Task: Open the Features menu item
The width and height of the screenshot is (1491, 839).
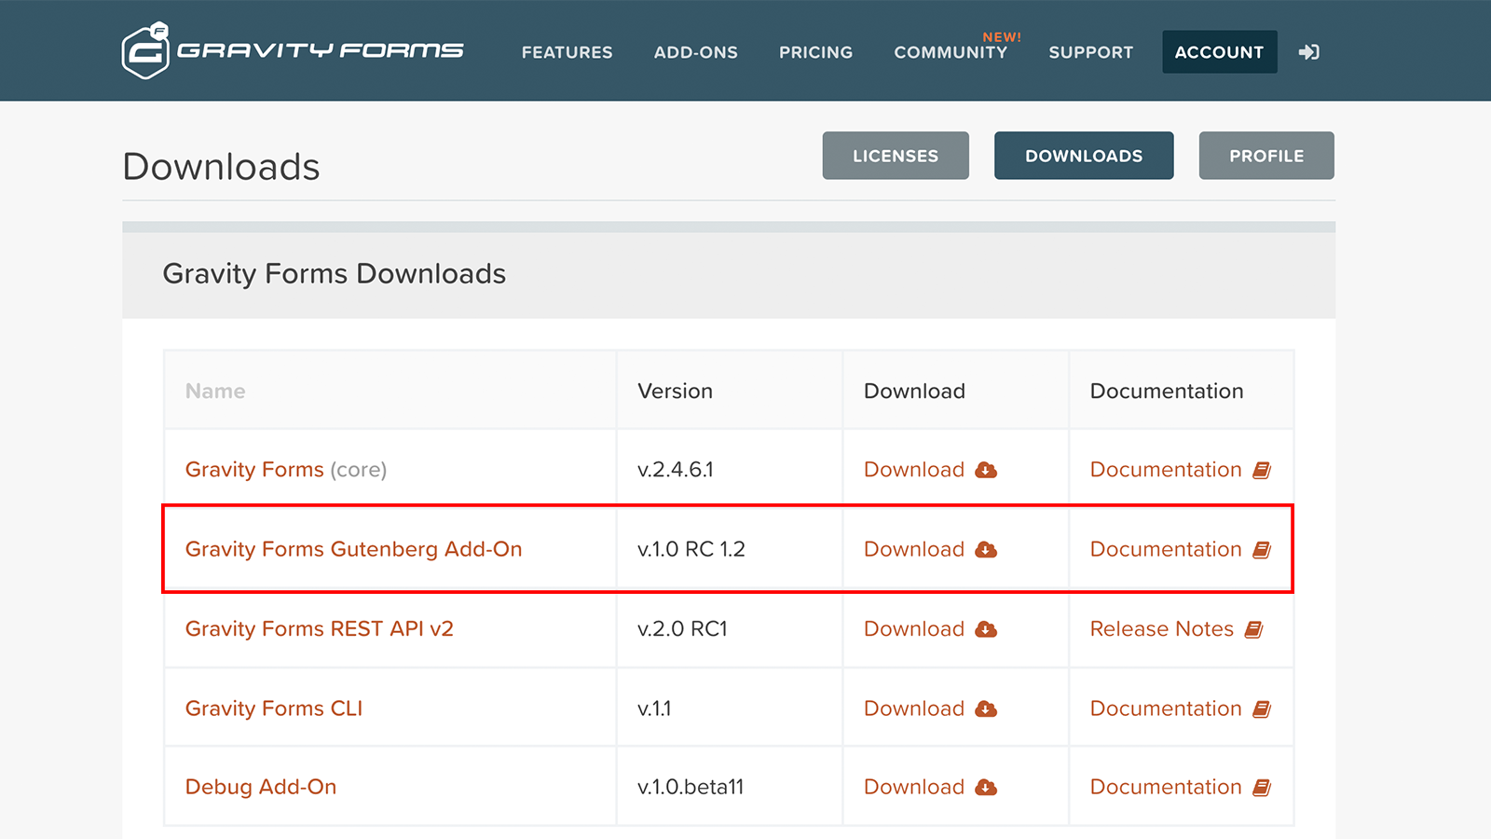Action: (x=567, y=52)
